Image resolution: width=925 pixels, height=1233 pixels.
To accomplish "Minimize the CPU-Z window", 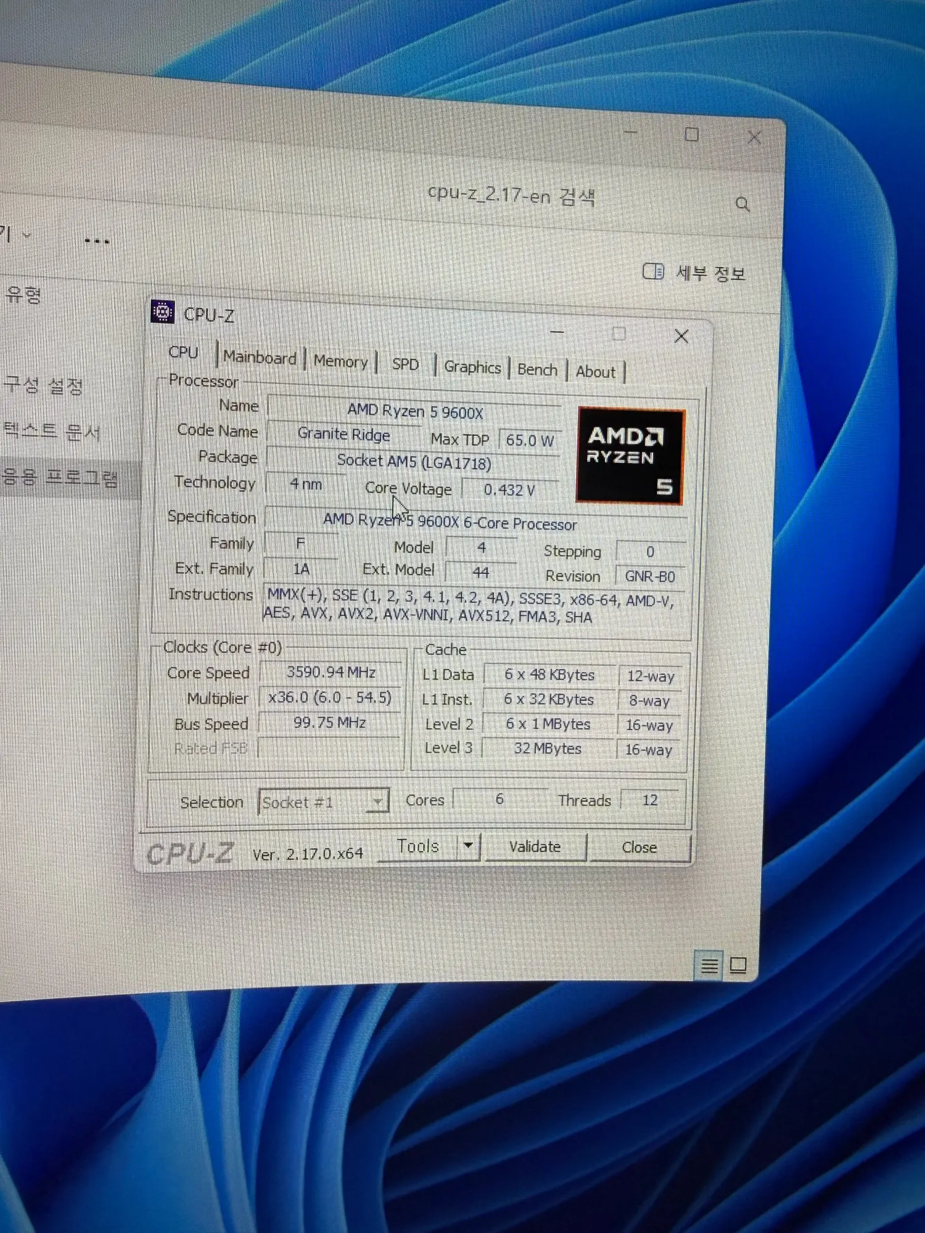I will pos(557,332).
